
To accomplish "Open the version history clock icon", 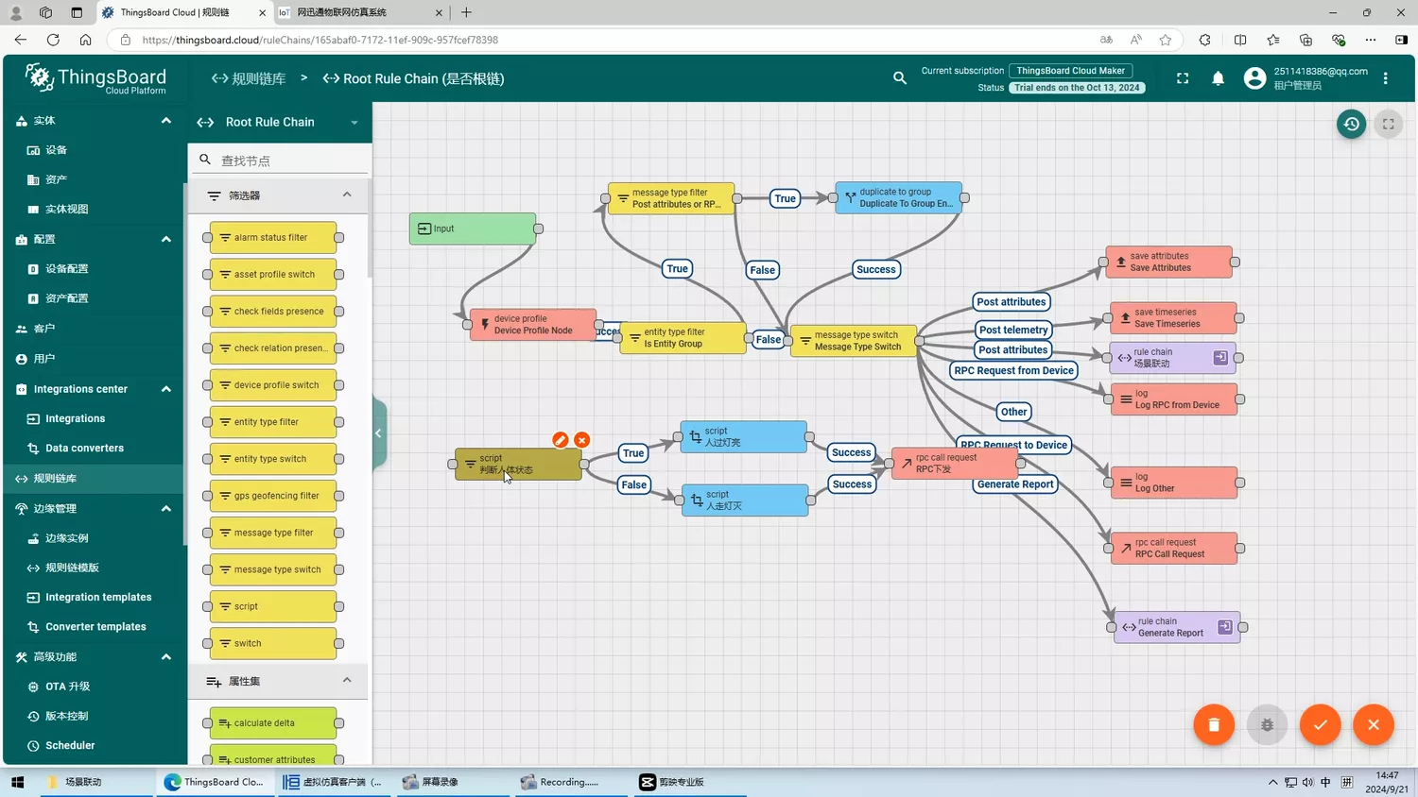I will click(x=1351, y=124).
